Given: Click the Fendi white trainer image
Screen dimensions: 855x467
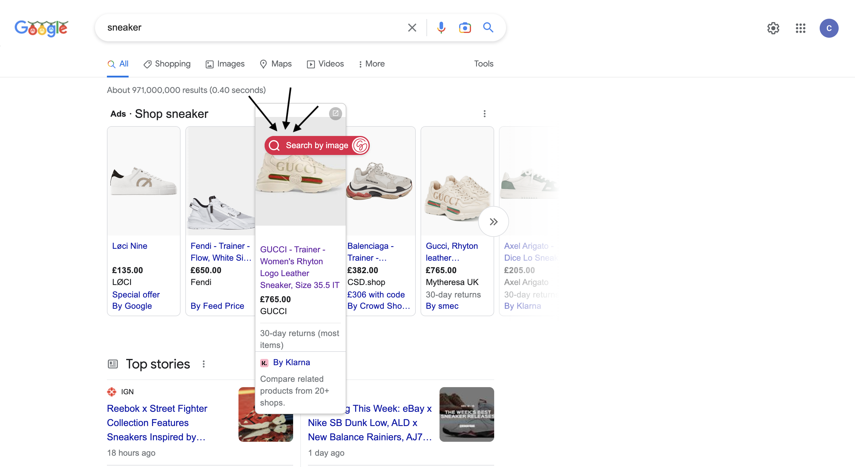Looking at the screenshot, I should click(x=220, y=213).
